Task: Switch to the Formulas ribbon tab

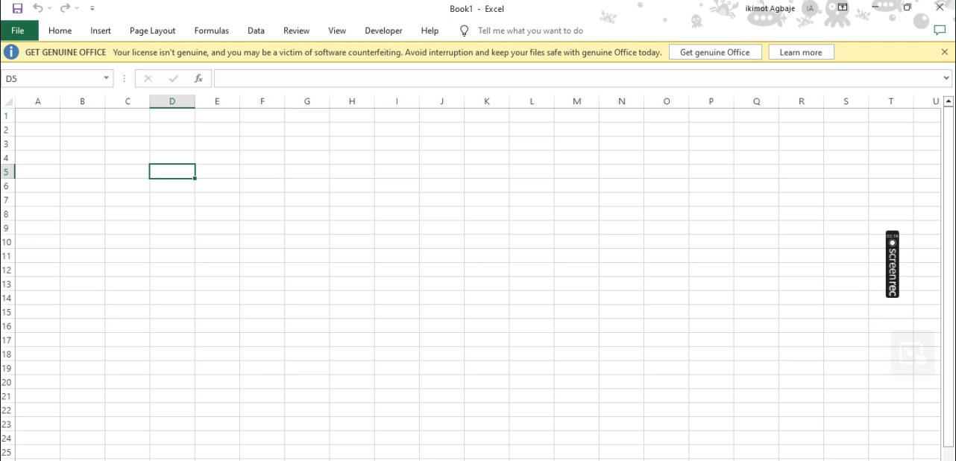Action: point(211,31)
